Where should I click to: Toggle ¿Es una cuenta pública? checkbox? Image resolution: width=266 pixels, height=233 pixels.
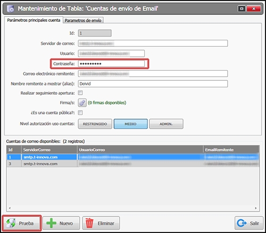80,113
